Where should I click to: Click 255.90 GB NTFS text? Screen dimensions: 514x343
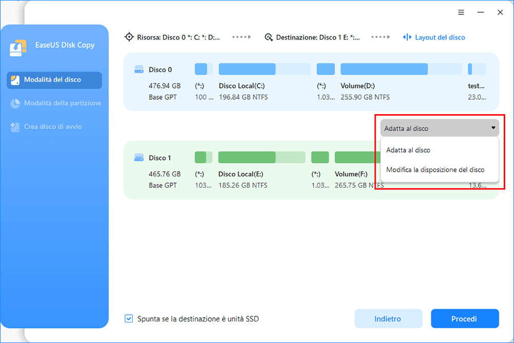coord(365,97)
